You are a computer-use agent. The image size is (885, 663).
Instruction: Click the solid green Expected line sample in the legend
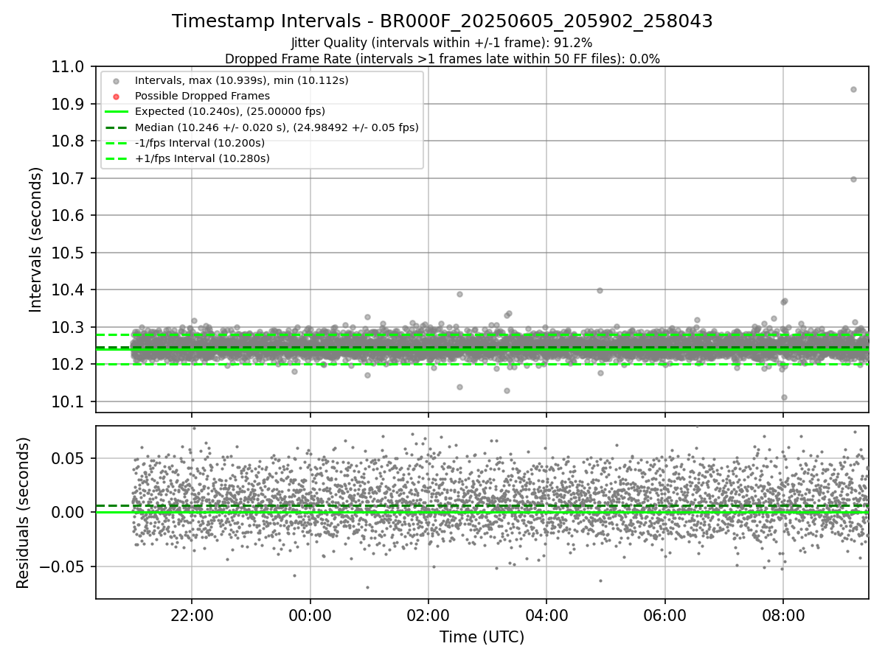[x=117, y=112]
